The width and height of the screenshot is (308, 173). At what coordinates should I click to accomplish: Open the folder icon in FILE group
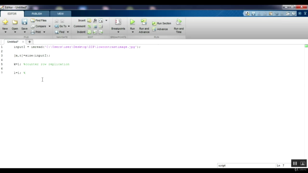(15, 22)
